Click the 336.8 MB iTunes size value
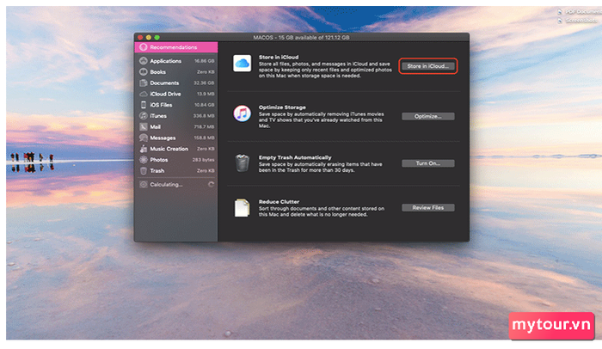Image resolution: width=602 pixels, height=349 pixels. tap(204, 116)
